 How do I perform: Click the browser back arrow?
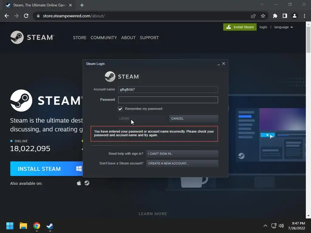(7, 16)
